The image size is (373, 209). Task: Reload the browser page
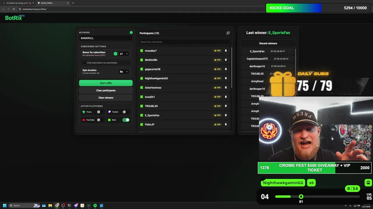[13, 9]
